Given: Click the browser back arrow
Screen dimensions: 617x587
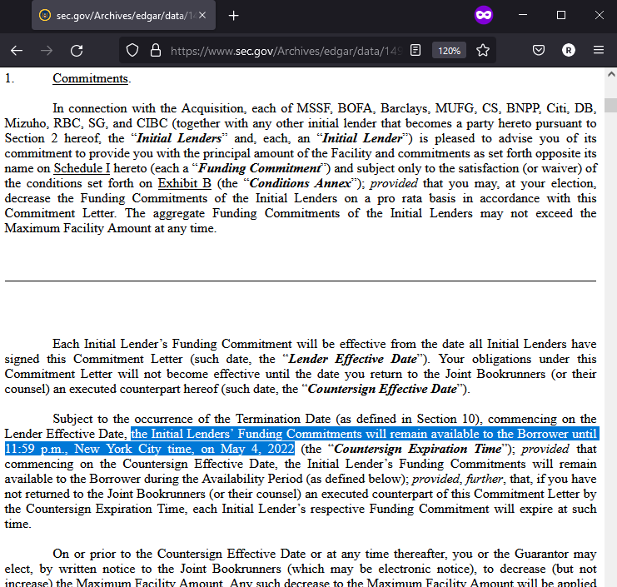Looking at the screenshot, I should tap(17, 50).
